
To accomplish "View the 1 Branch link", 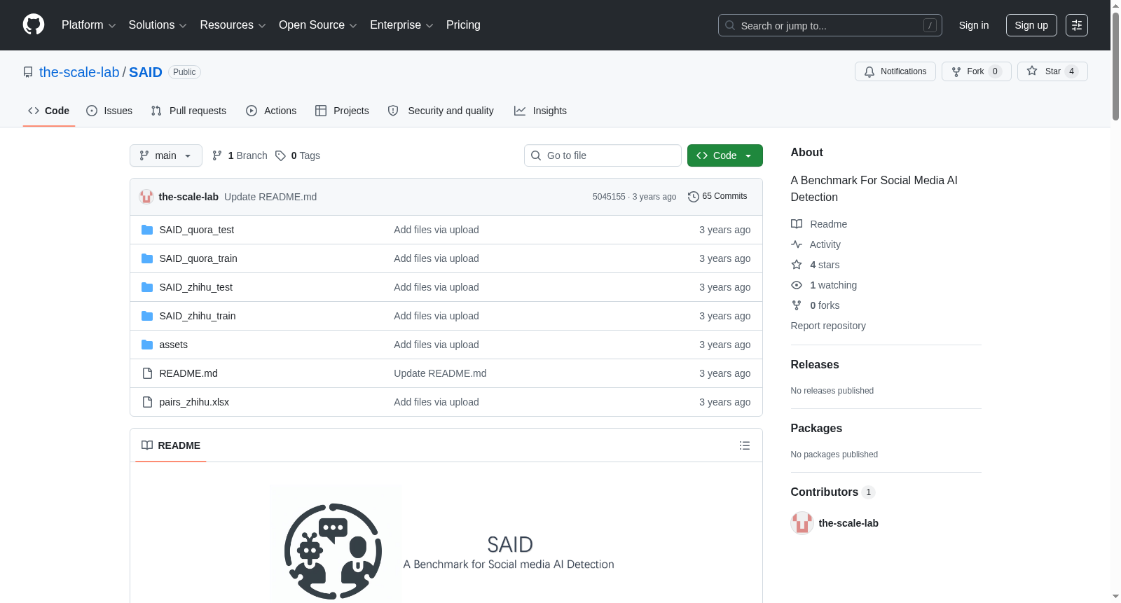I will point(240,155).
